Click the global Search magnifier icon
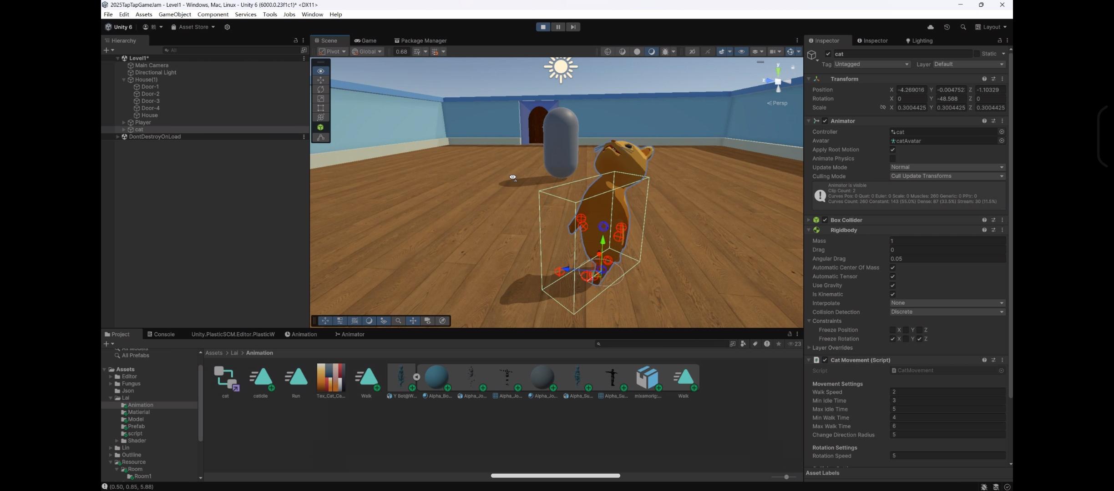This screenshot has width=1114, height=491. 963,27
